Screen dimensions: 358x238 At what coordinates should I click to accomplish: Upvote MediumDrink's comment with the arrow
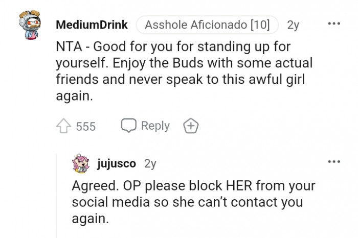pyautogui.click(x=63, y=126)
